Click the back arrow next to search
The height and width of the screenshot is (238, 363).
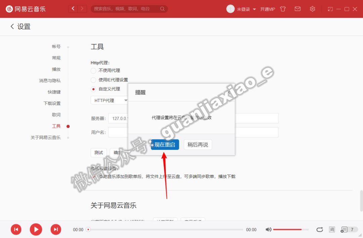coord(73,8)
